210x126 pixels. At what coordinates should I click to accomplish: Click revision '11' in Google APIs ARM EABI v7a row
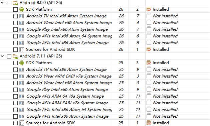click(138, 103)
